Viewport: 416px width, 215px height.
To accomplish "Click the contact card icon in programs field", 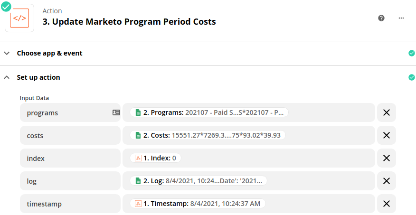I will (116, 112).
